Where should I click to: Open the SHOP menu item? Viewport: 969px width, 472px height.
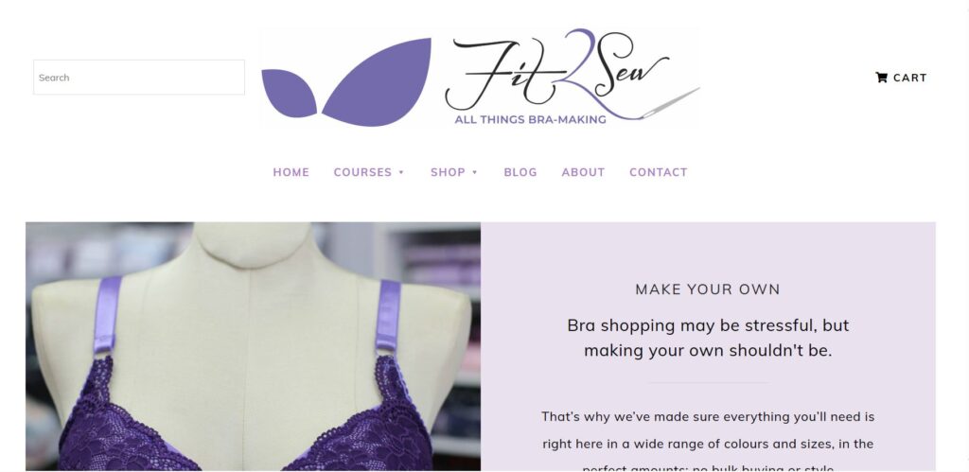coord(448,172)
